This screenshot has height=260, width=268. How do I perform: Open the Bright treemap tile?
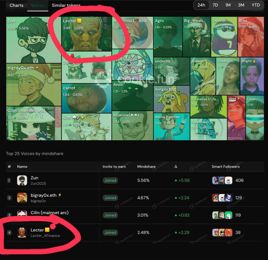pos(252,76)
